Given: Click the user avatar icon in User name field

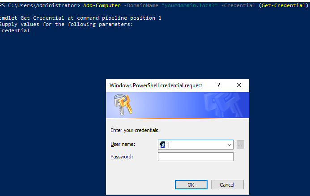Looking at the screenshot, I should click(x=163, y=145).
